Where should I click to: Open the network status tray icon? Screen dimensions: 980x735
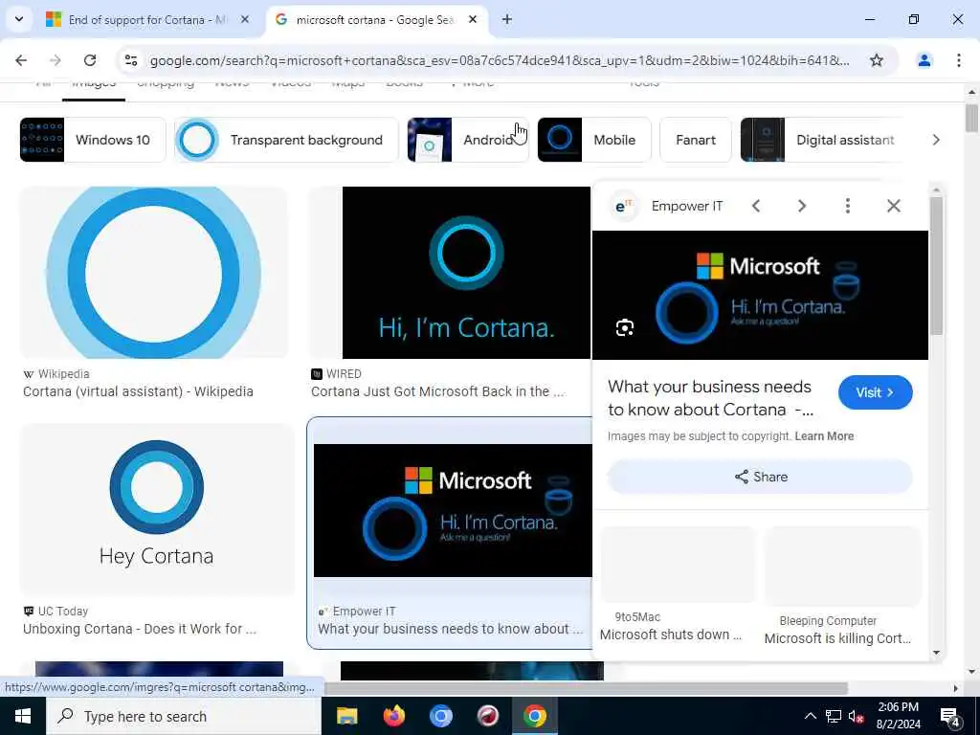click(834, 716)
